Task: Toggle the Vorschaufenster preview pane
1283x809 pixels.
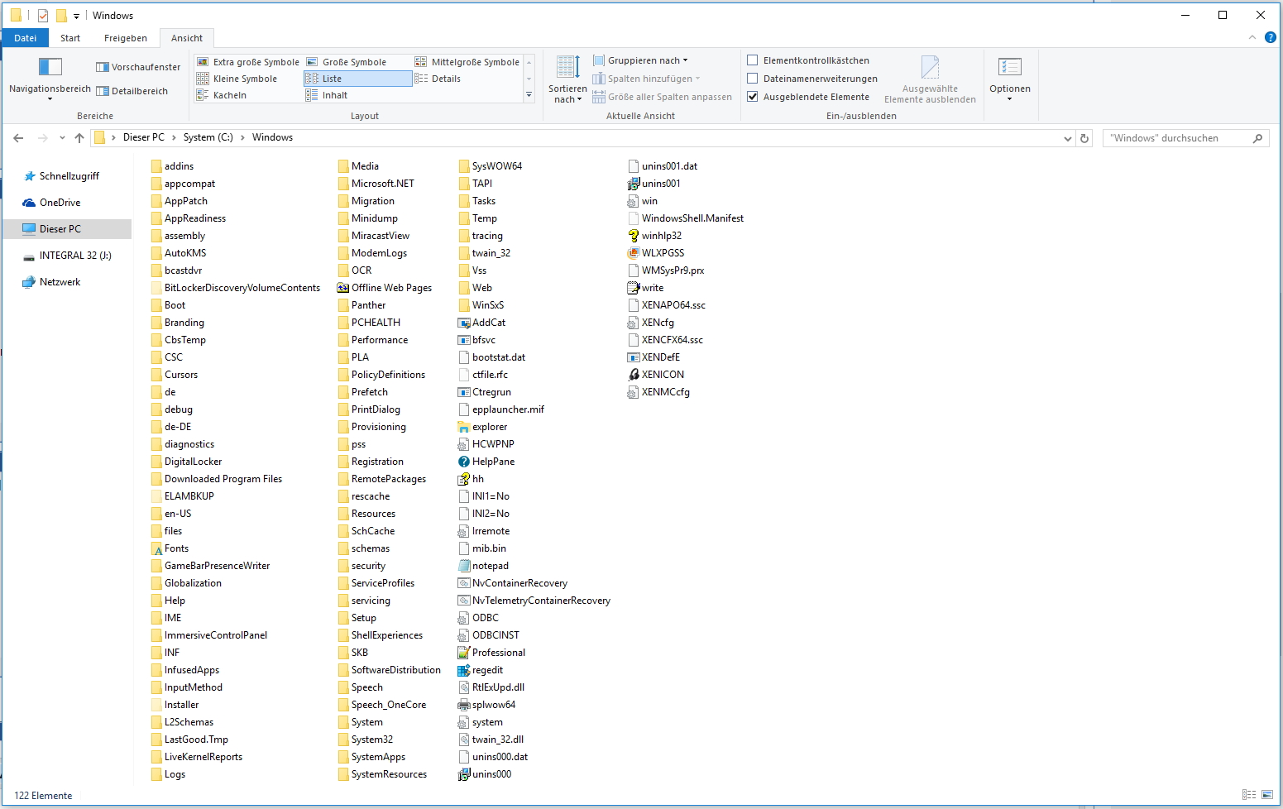Action: coord(137,67)
